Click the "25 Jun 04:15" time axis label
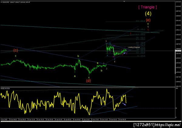The image size is (182, 128). [x=13, y=119]
